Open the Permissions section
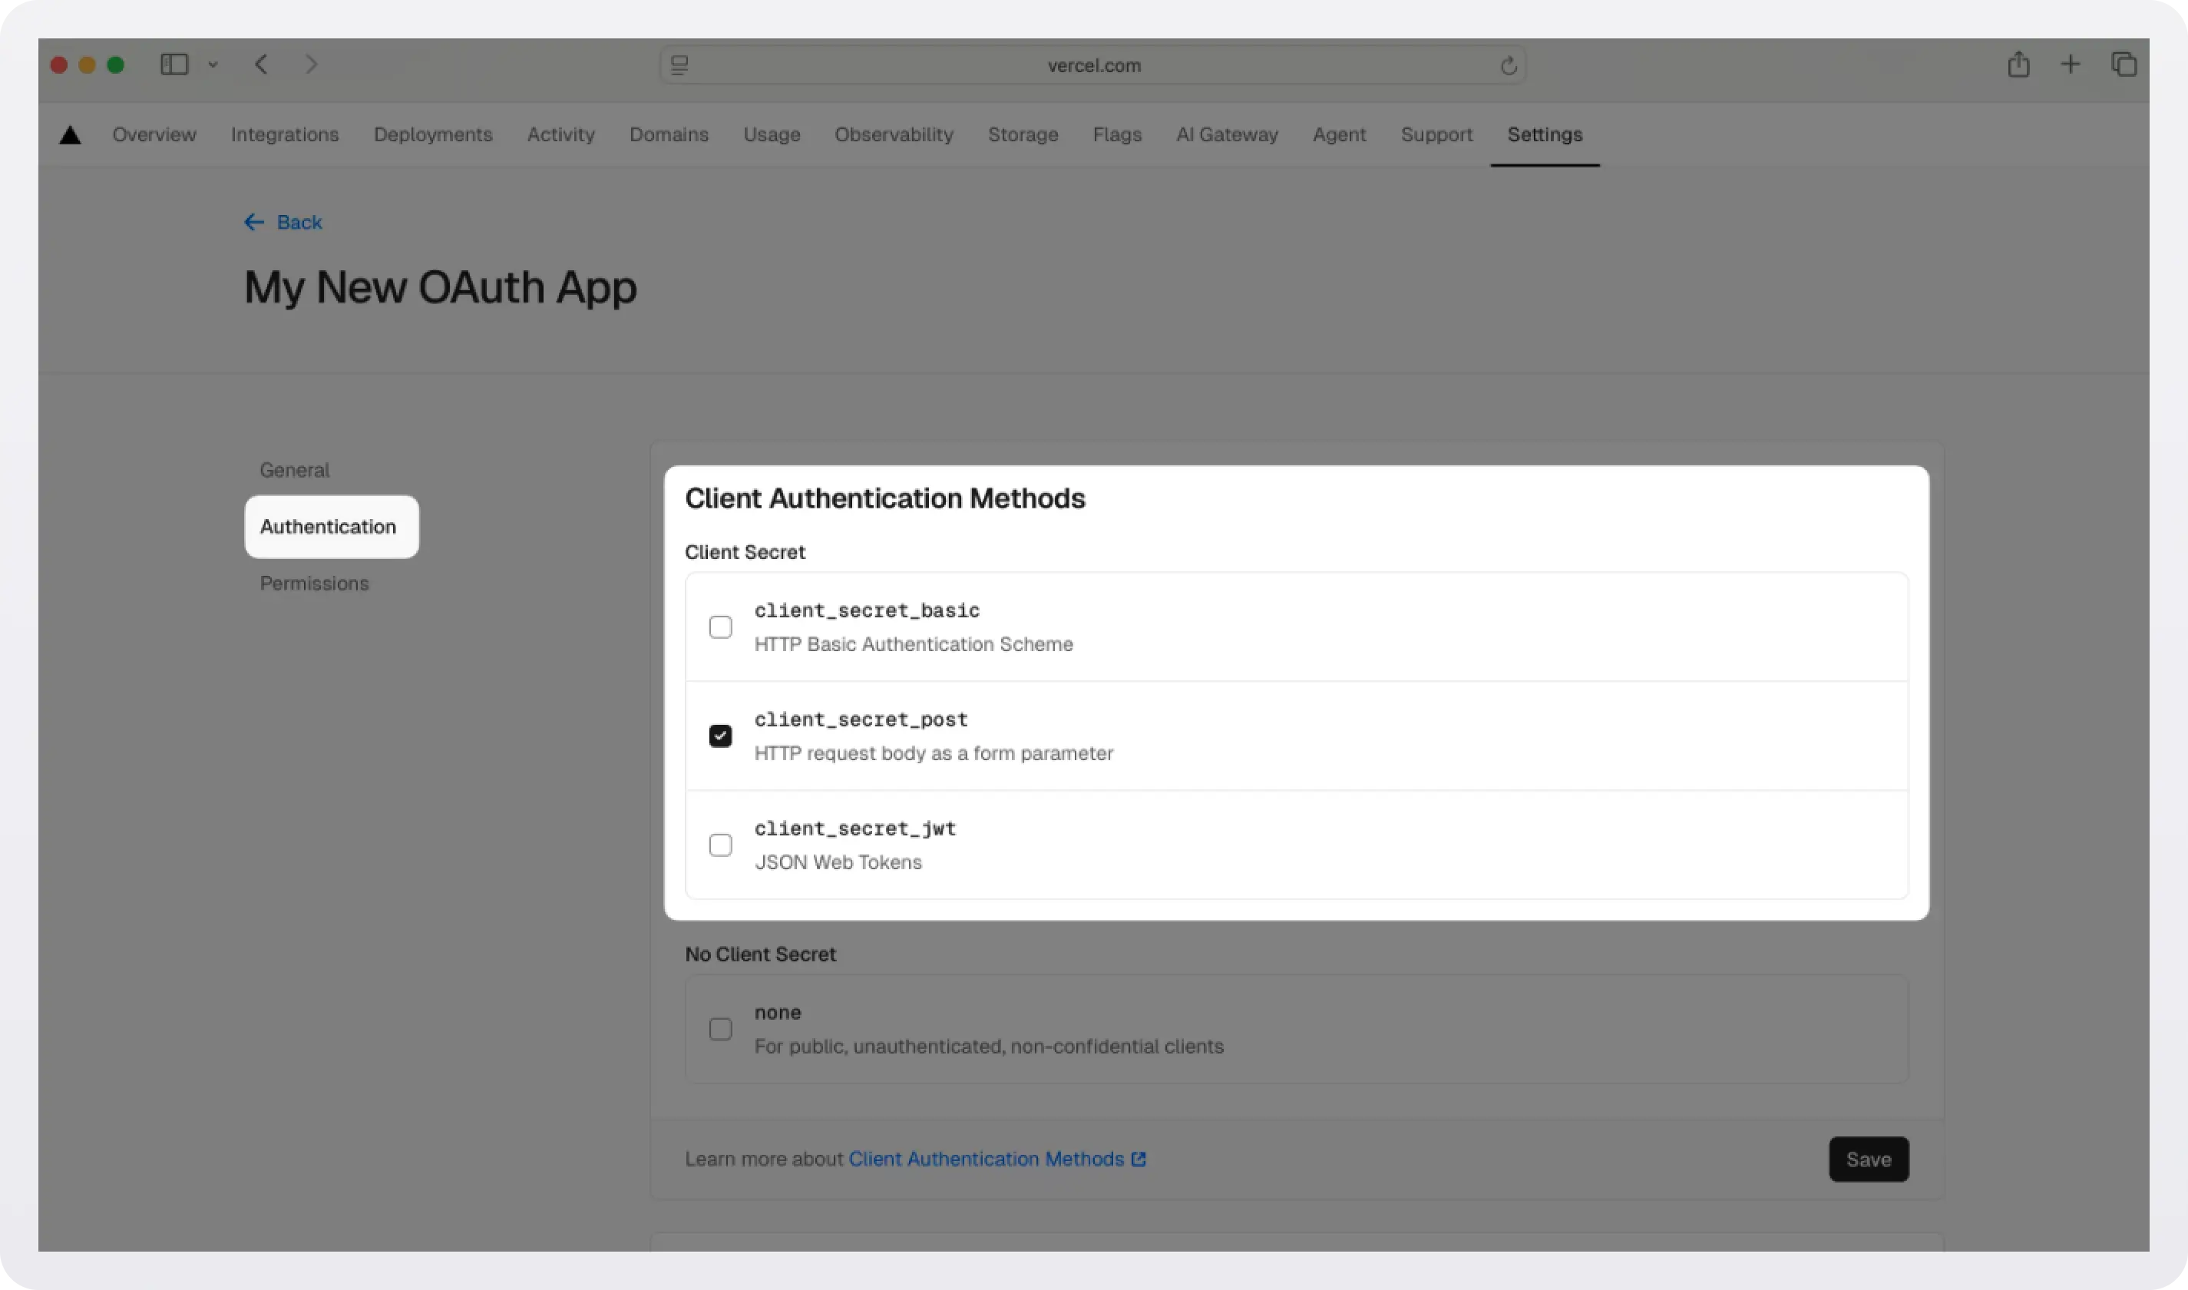This screenshot has width=2188, height=1290. [314, 582]
